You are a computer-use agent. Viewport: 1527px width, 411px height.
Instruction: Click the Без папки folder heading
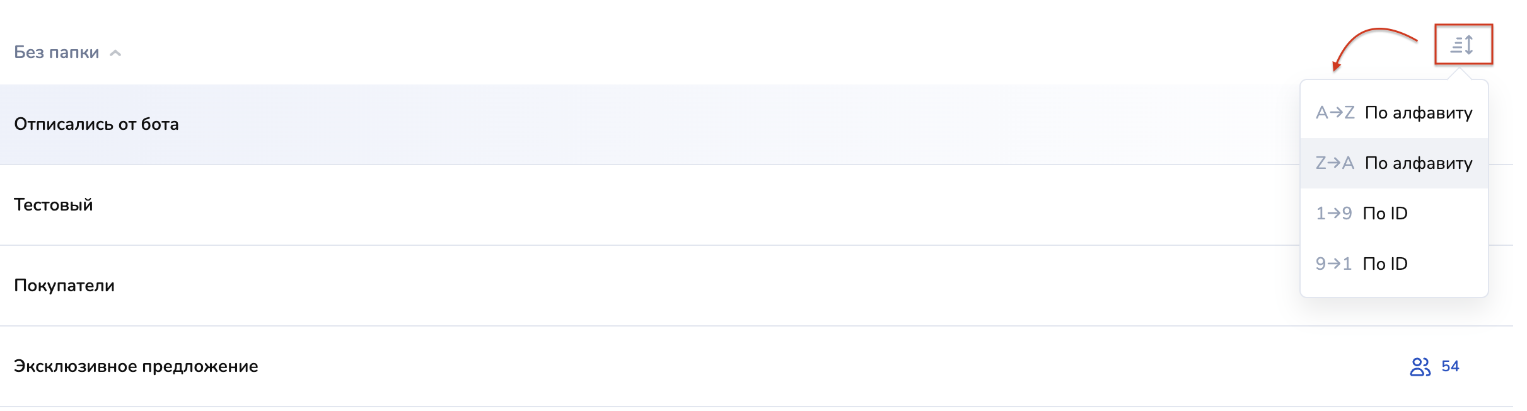click(x=57, y=52)
